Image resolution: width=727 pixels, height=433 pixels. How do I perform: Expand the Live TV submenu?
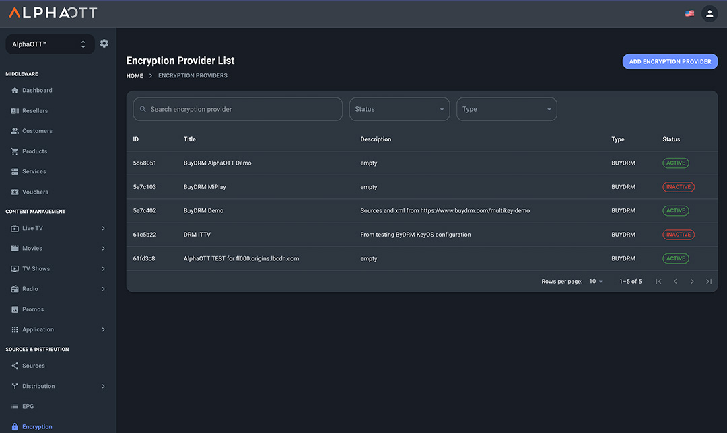[x=103, y=228]
